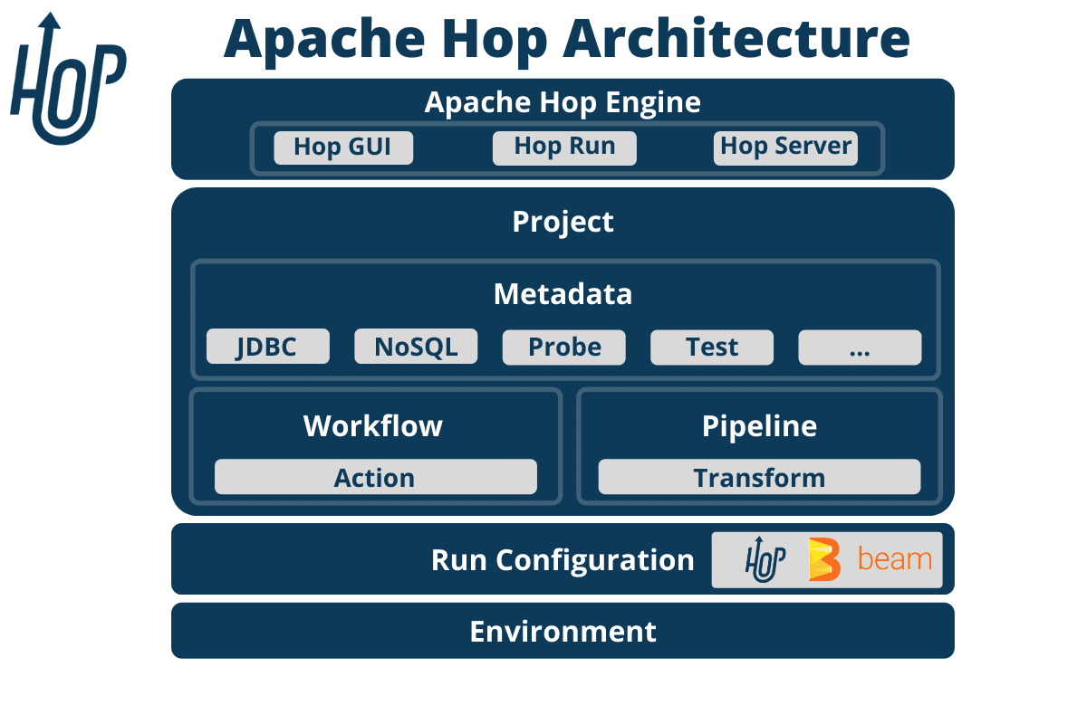This screenshot has width=1087, height=724.
Task: Open the Run Configuration bar
Action: 563,560
